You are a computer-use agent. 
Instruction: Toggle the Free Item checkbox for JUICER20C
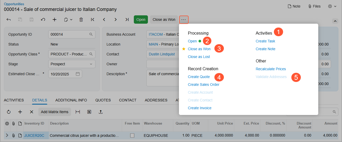[132, 135]
